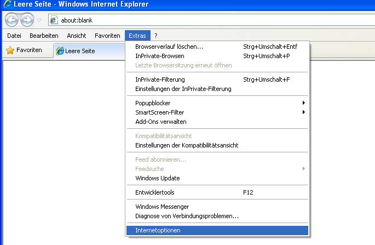Viewport: 375px width, 245px height.
Task: Click Internet Explorer logo in title bar
Action: pyautogui.click(x=8, y=4)
